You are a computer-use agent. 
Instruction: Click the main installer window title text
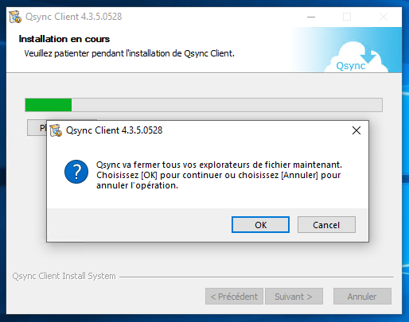point(73,17)
